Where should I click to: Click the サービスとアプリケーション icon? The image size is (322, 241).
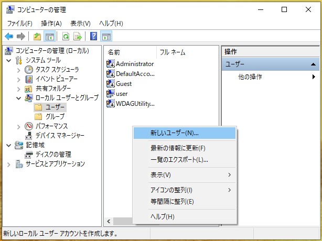tap(19, 164)
